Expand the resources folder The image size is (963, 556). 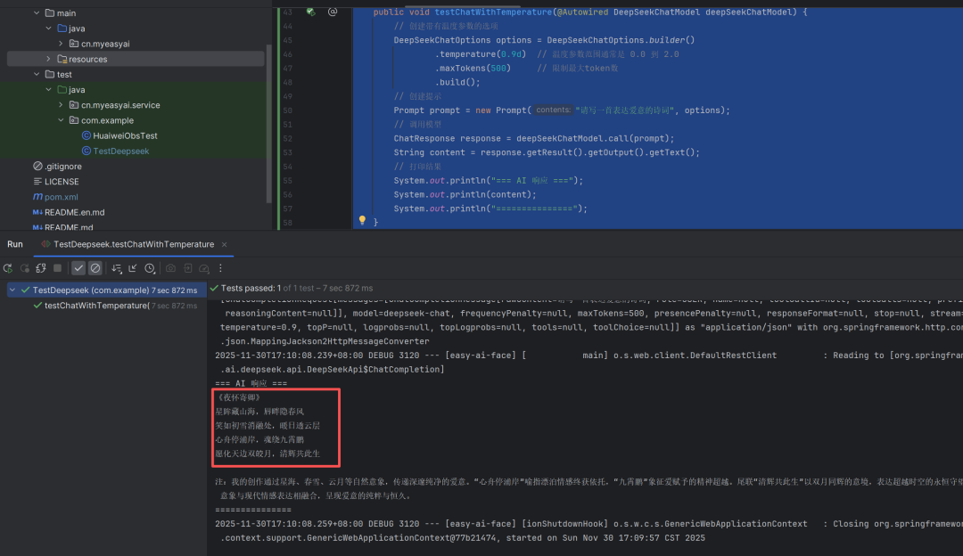click(x=49, y=59)
